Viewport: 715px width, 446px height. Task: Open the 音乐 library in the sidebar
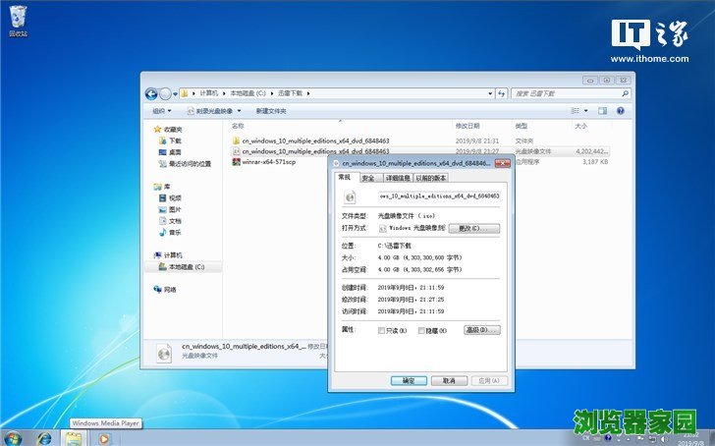[x=175, y=233]
